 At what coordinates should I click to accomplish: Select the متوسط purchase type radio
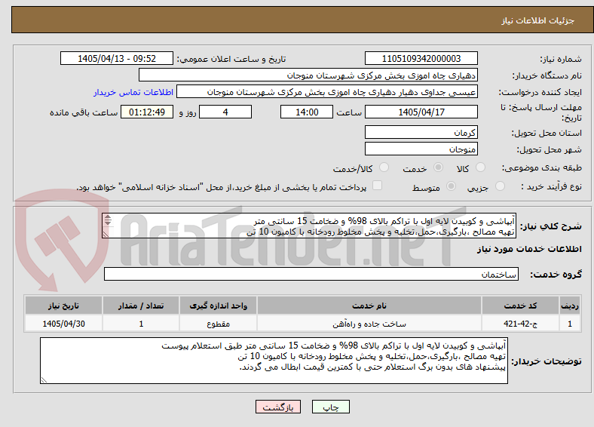(451, 186)
